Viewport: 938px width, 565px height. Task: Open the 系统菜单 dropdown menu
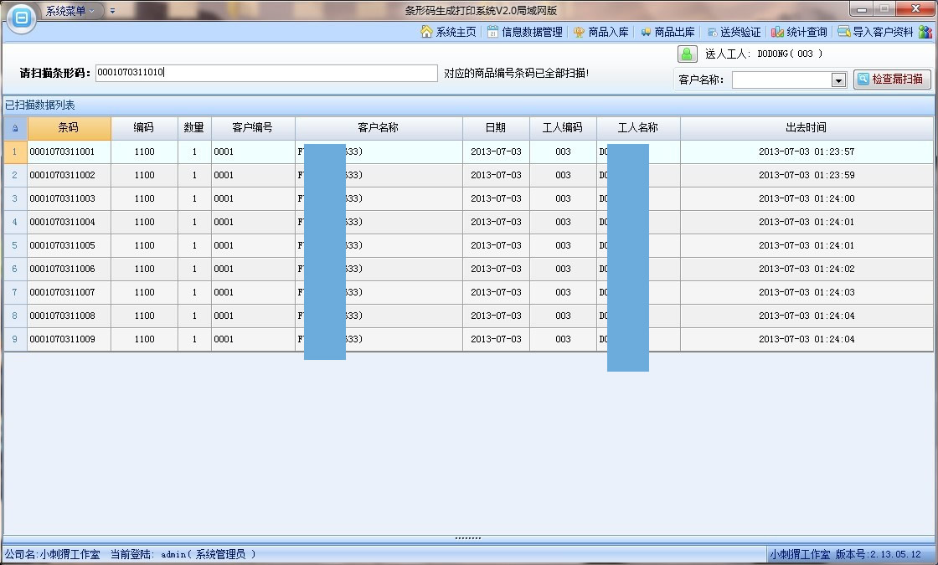(x=70, y=11)
